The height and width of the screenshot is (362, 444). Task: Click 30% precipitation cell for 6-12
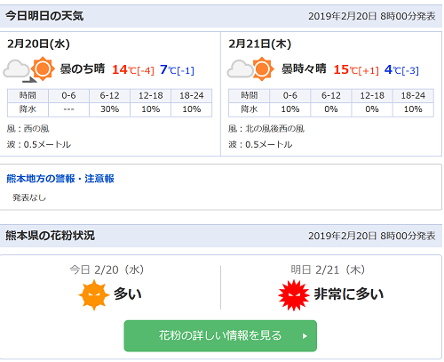pyautogui.click(x=109, y=109)
